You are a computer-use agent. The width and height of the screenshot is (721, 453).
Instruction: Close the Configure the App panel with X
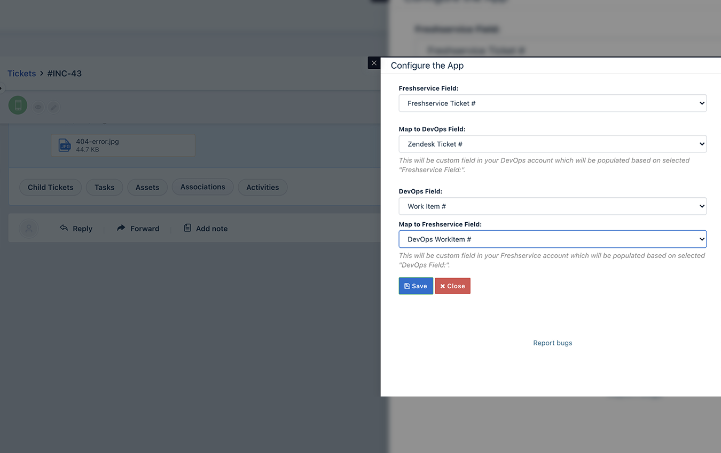click(374, 63)
